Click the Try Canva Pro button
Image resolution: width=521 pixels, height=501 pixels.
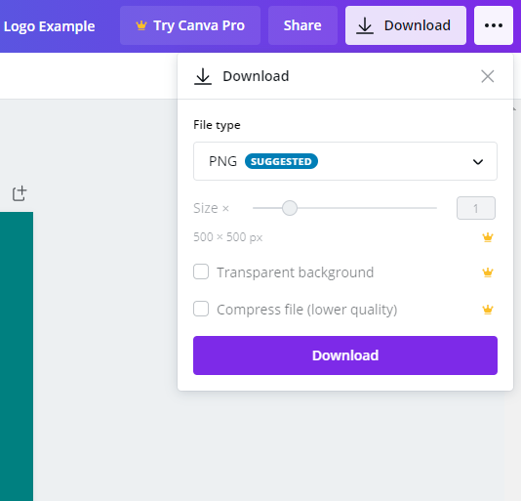click(190, 25)
